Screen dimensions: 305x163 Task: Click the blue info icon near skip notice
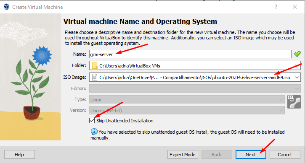click(94, 132)
